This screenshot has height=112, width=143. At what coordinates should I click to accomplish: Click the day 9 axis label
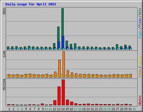43,109
